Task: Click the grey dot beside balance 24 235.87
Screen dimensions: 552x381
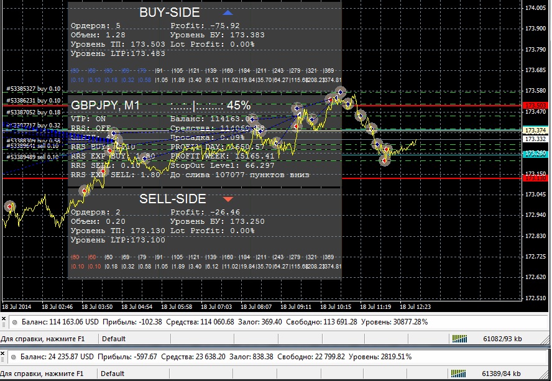Action: click(13, 357)
